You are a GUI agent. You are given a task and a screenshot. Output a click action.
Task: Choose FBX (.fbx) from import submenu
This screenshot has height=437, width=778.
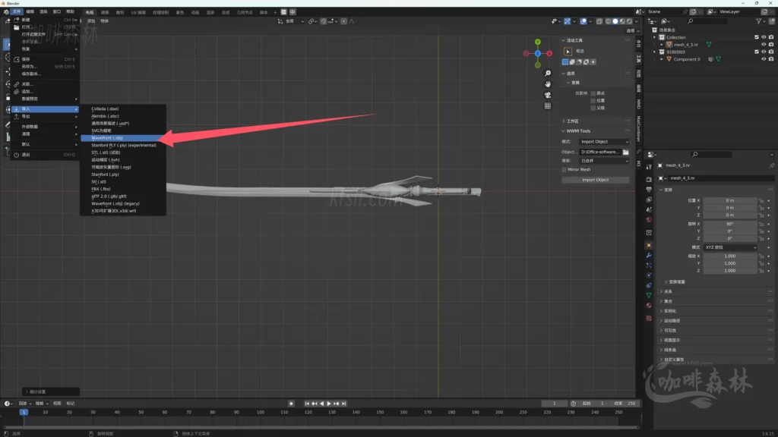[x=101, y=188]
